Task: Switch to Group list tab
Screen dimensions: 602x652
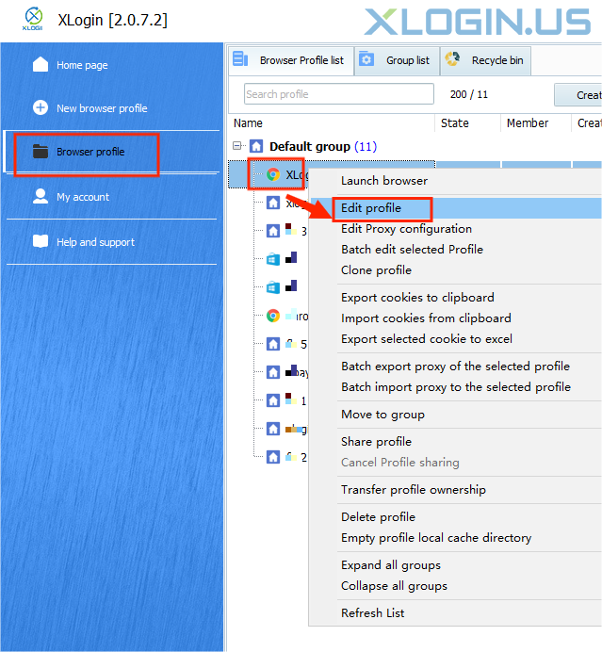Action: (x=397, y=60)
